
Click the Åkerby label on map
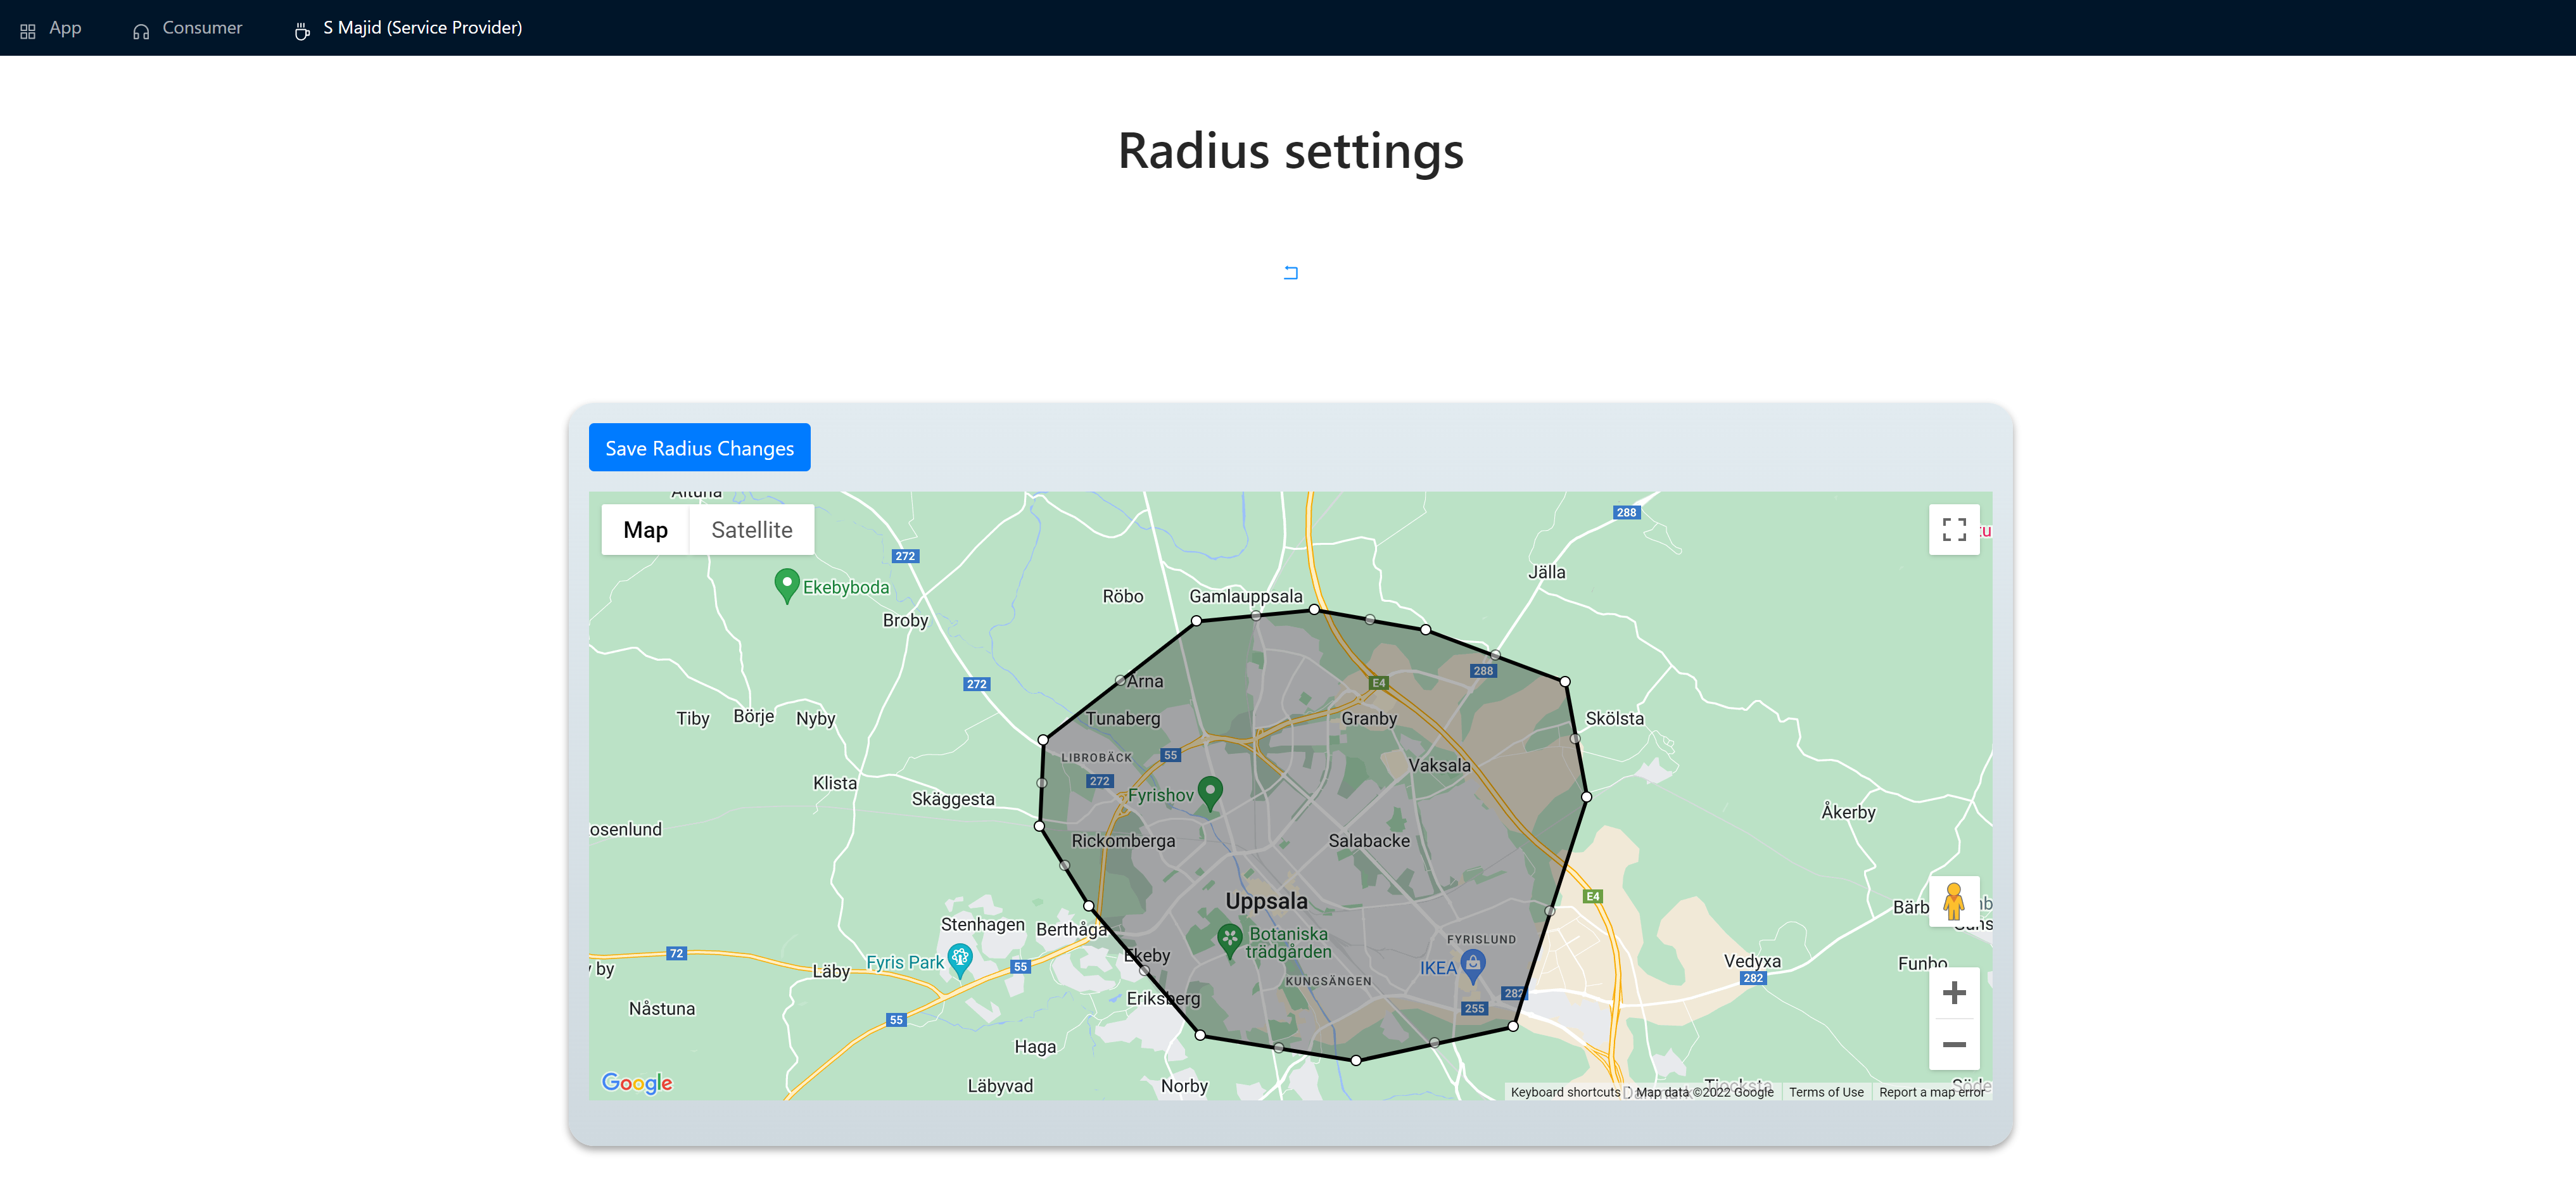click(x=1848, y=811)
